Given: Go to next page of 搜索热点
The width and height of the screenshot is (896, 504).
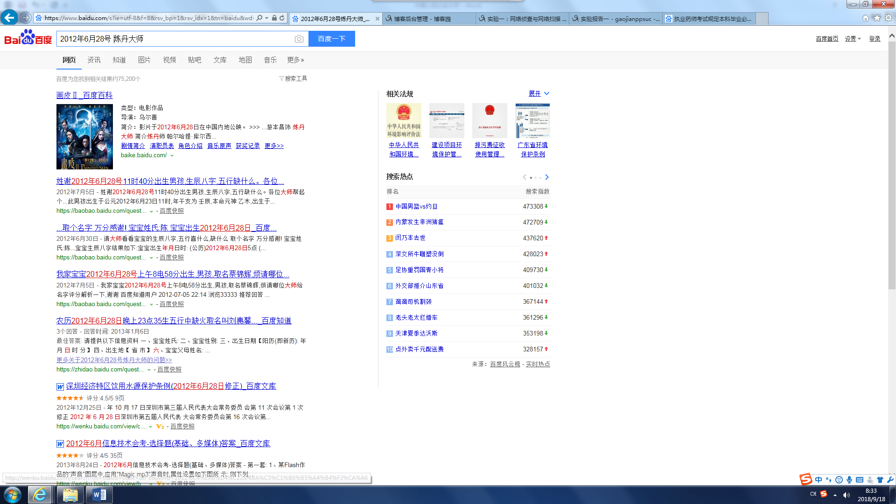Looking at the screenshot, I should (547, 177).
